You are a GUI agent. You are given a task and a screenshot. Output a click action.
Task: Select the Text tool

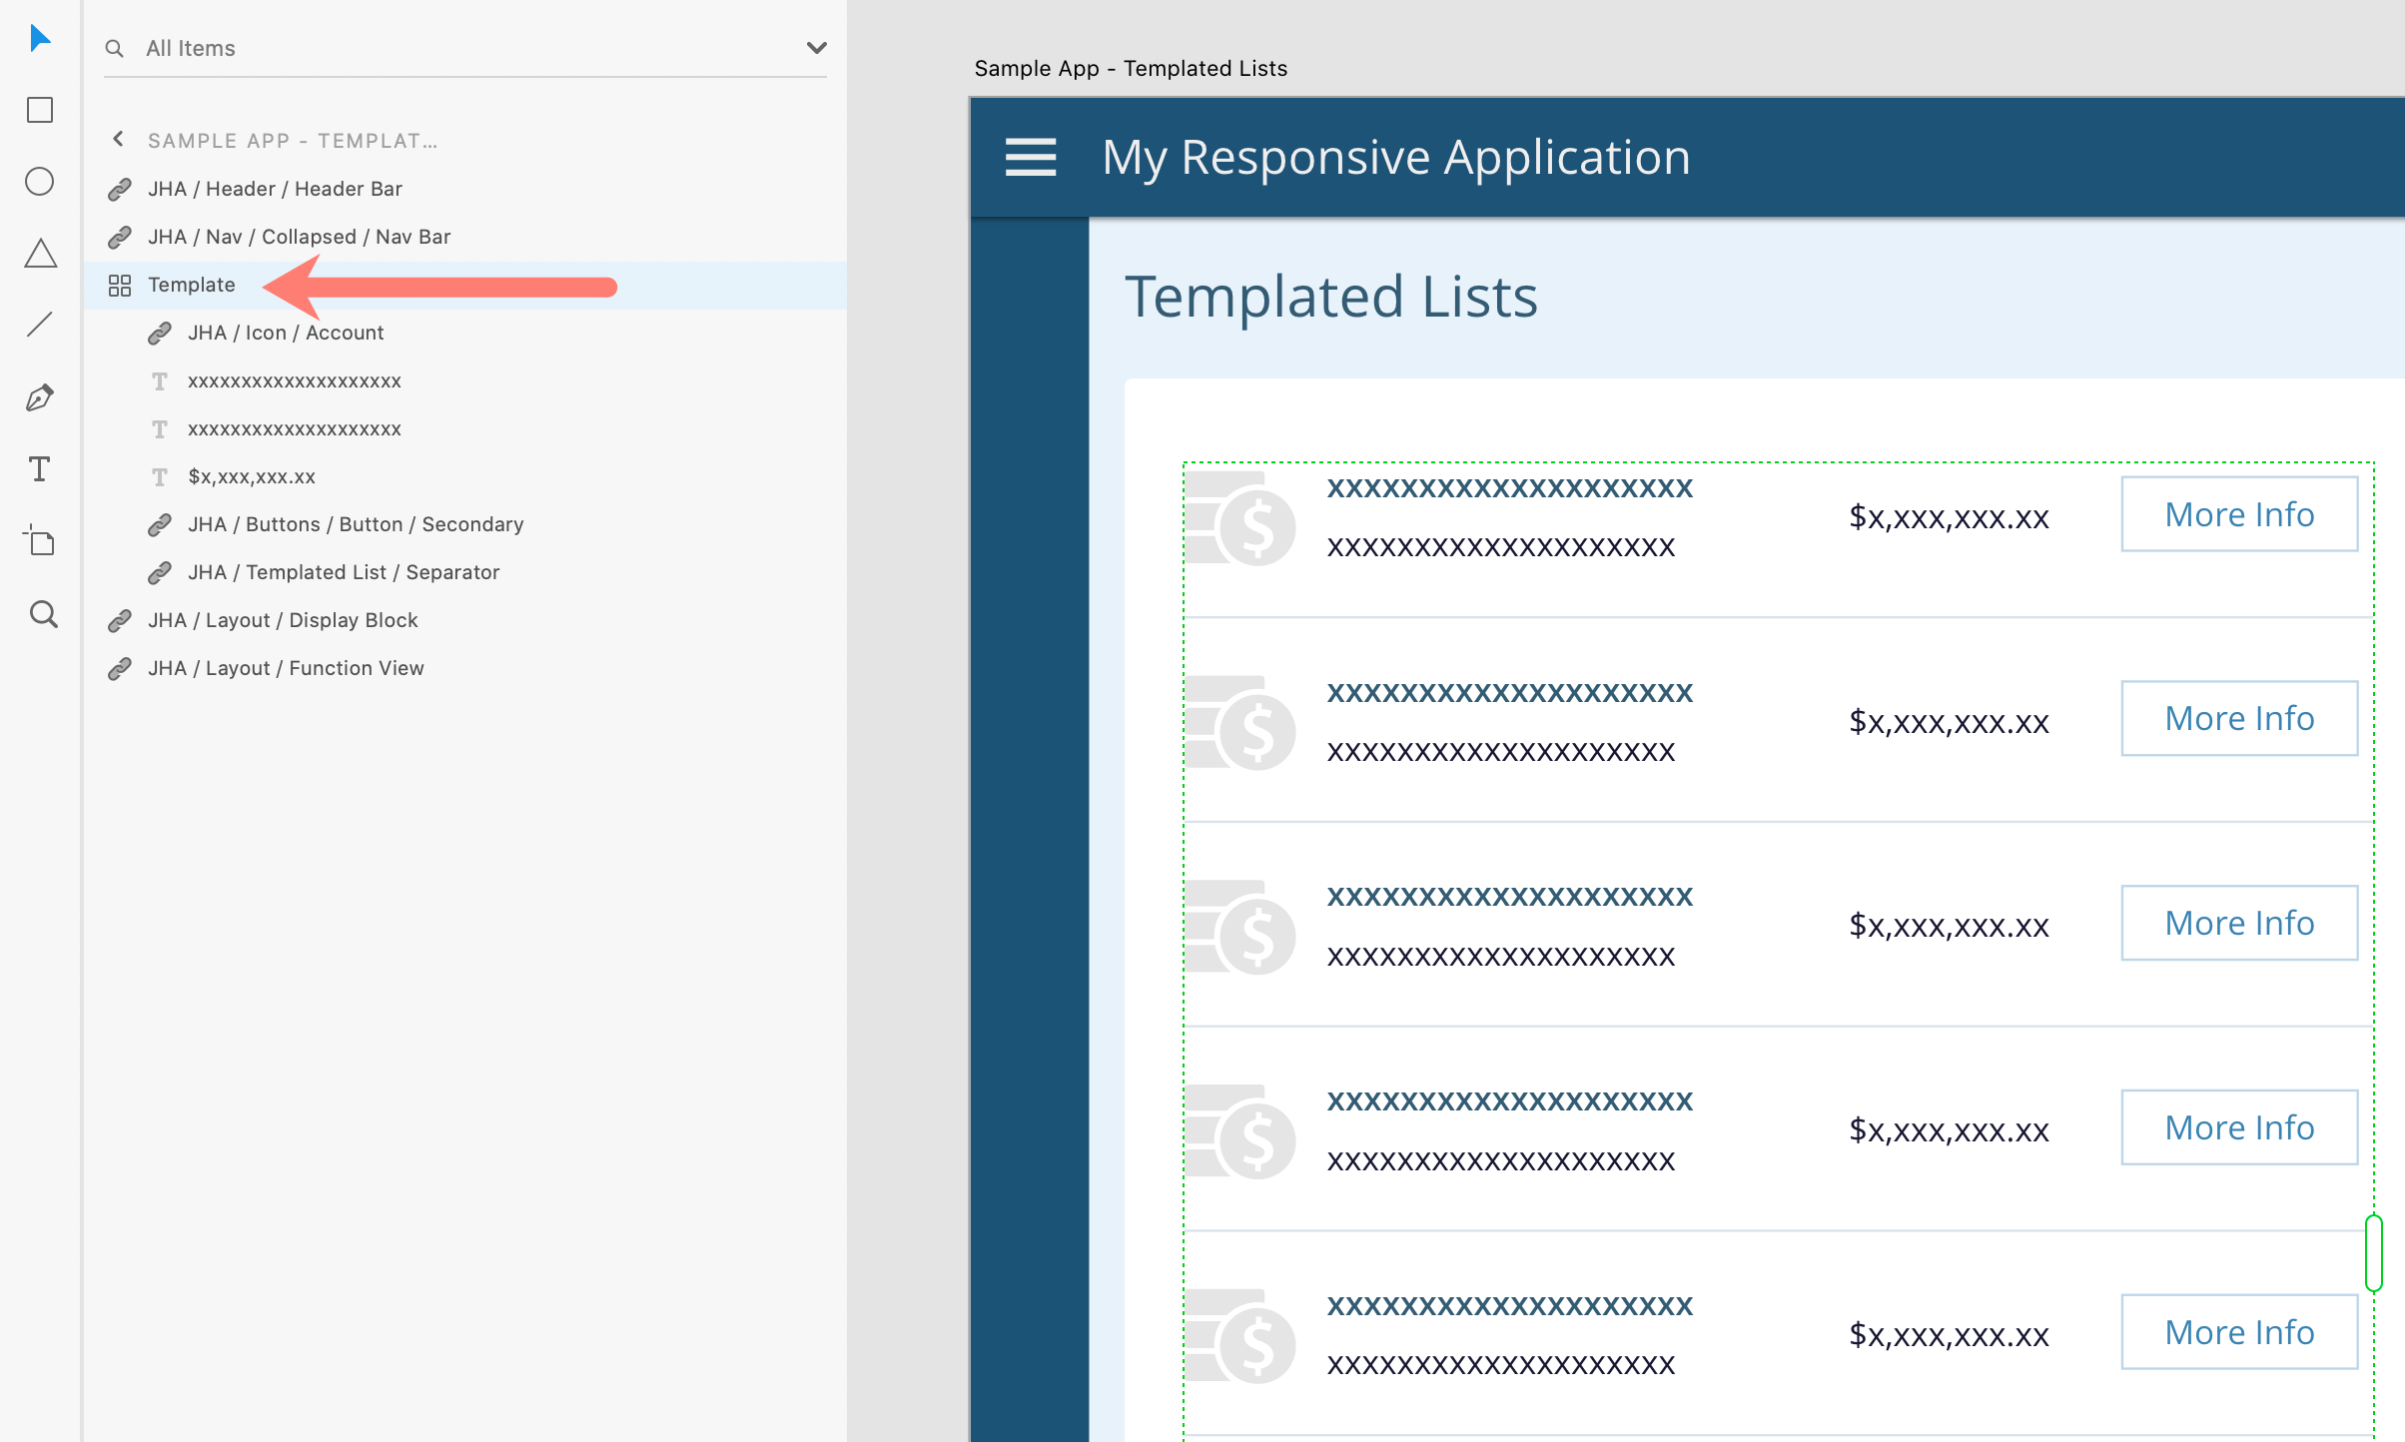40,469
